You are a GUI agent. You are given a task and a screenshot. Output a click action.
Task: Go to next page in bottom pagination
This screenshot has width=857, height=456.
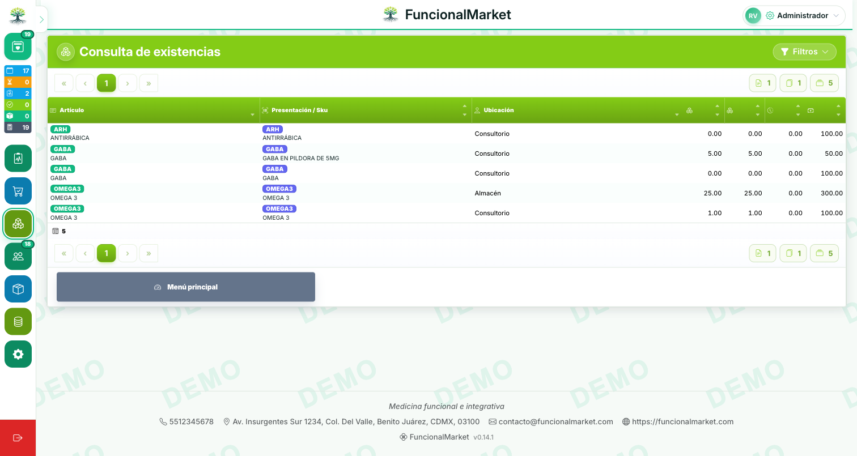(128, 253)
